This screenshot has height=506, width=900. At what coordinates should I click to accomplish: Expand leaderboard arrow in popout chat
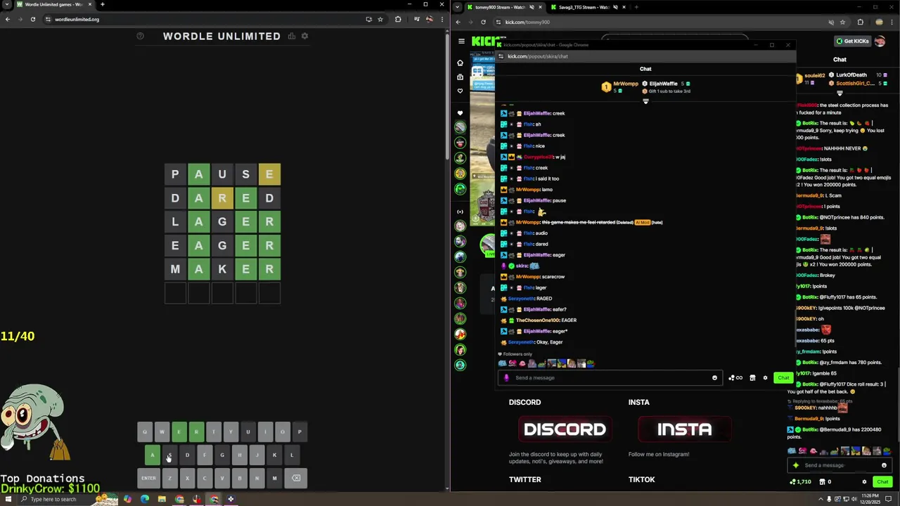645,101
